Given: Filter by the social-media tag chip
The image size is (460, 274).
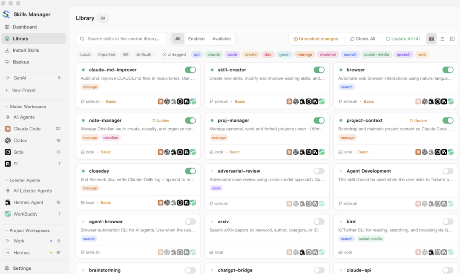Looking at the screenshot, I should pos(377,55).
